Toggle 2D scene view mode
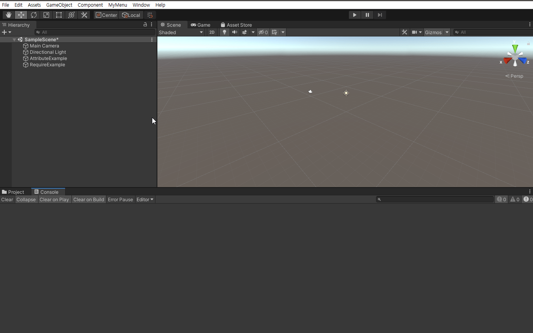This screenshot has height=333, width=533. pyautogui.click(x=212, y=32)
